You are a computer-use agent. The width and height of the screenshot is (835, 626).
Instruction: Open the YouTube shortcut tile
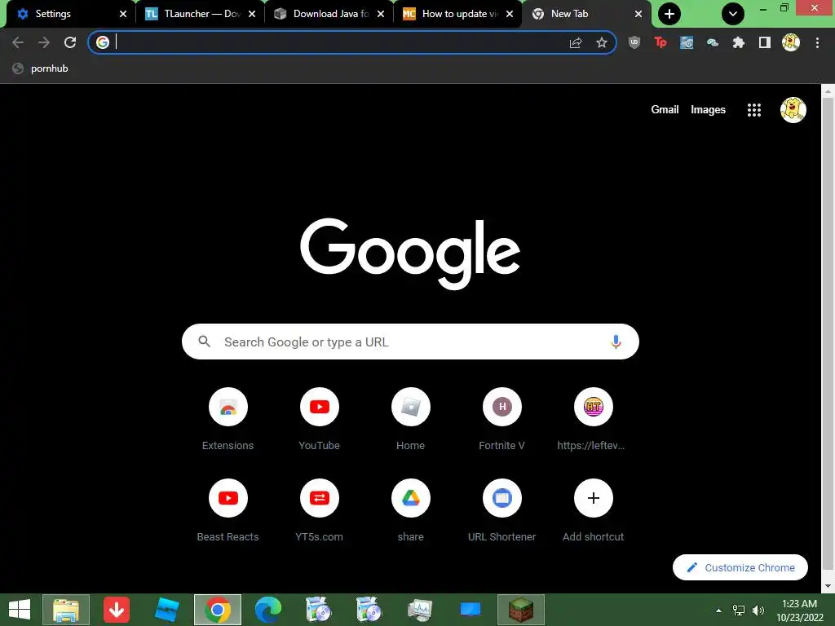319,420
